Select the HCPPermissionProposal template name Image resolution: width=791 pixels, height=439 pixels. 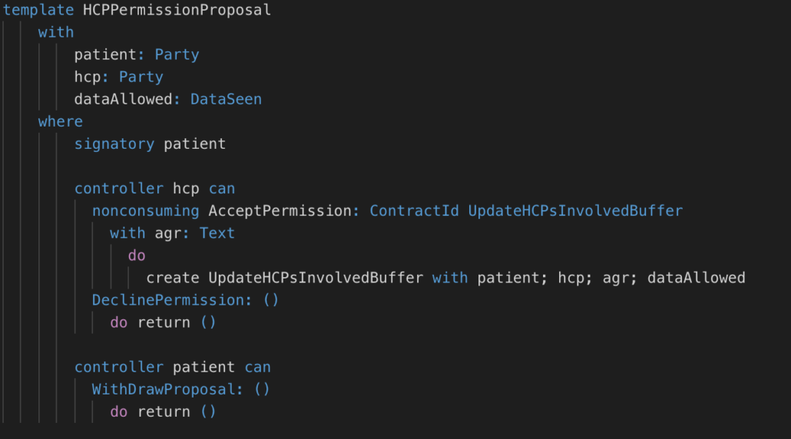click(x=177, y=10)
